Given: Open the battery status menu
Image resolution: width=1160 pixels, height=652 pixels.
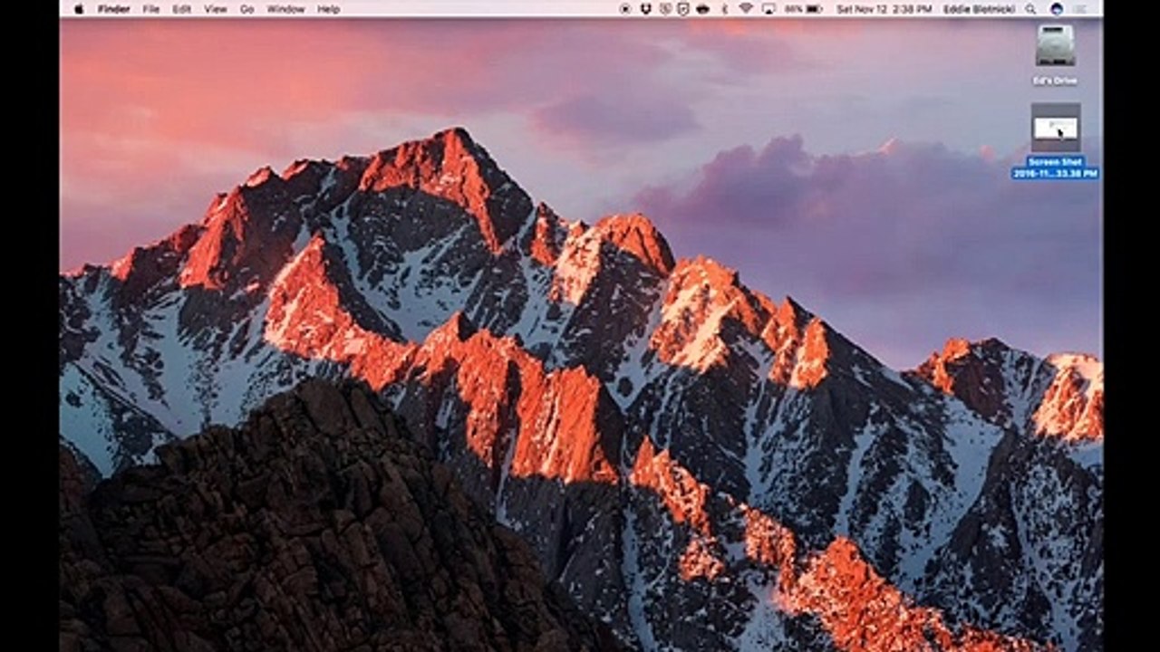Looking at the screenshot, I should point(804,9).
